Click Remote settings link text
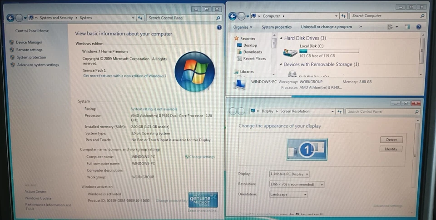This screenshot has height=220, width=436. [29, 50]
